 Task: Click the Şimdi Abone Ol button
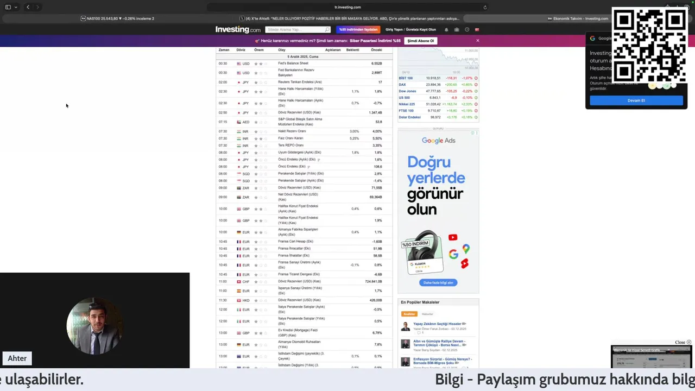(x=421, y=41)
